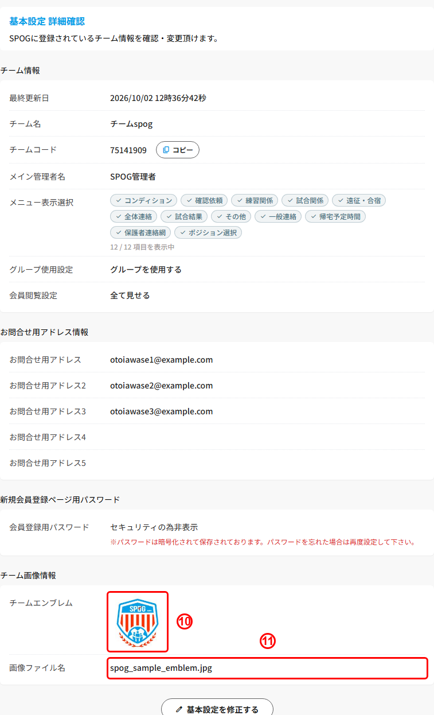Click 全て見せる value

pyautogui.click(x=130, y=296)
